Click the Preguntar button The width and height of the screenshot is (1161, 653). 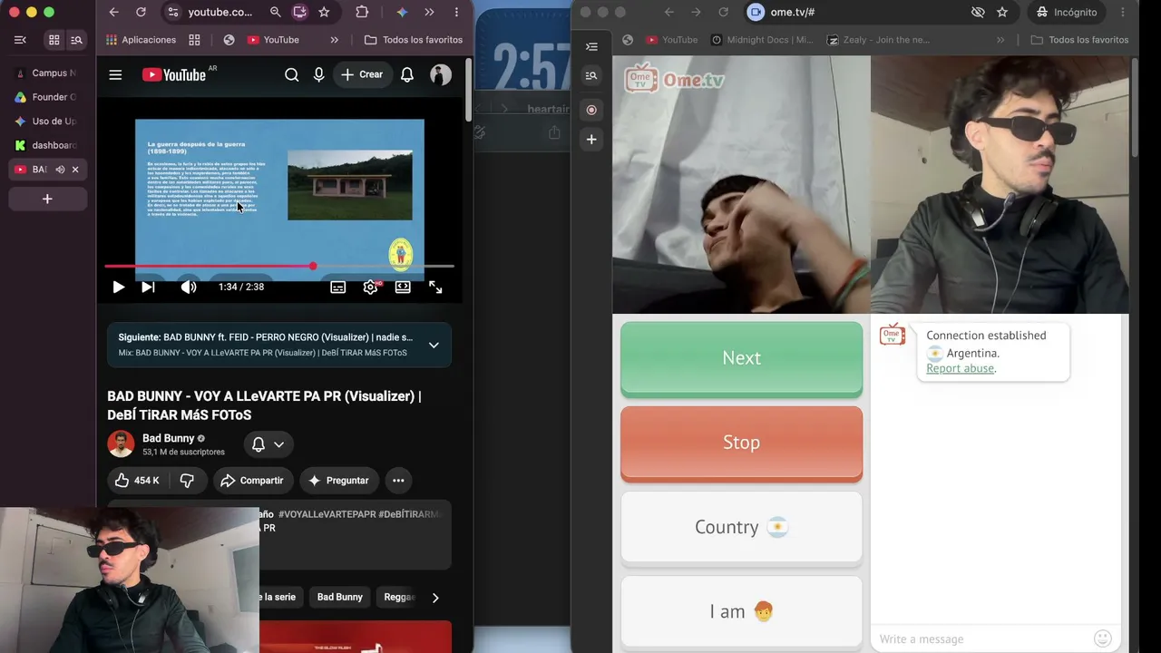(338, 481)
